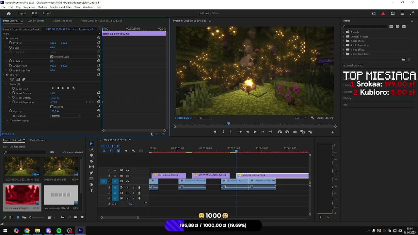The width and height of the screenshot is (418, 235).
Task: Play the Program monitor playback
Action: [255, 132]
